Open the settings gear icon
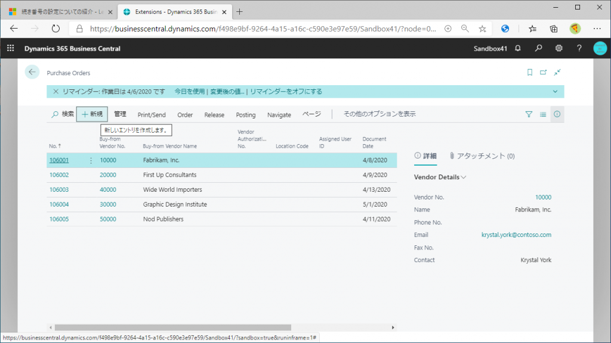The width and height of the screenshot is (611, 343). (x=558, y=48)
